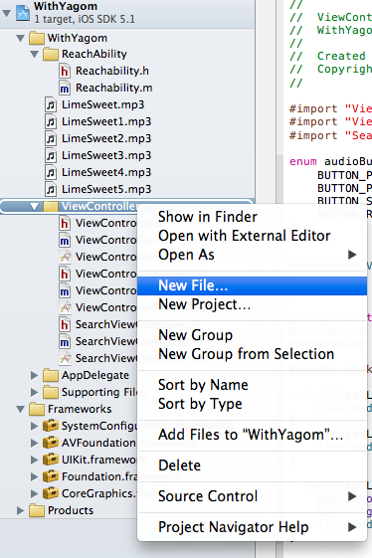Click the UIKit framework toolbox icon
372x558 pixels.
click(x=51, y=460)
